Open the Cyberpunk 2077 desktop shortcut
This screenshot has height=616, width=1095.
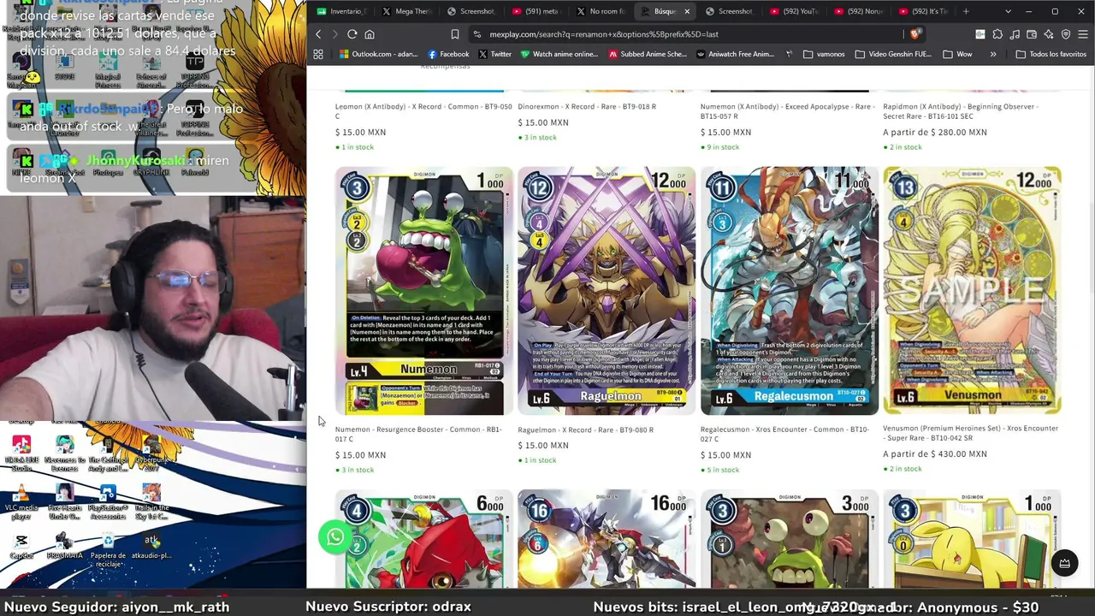(x=151, y=455)
